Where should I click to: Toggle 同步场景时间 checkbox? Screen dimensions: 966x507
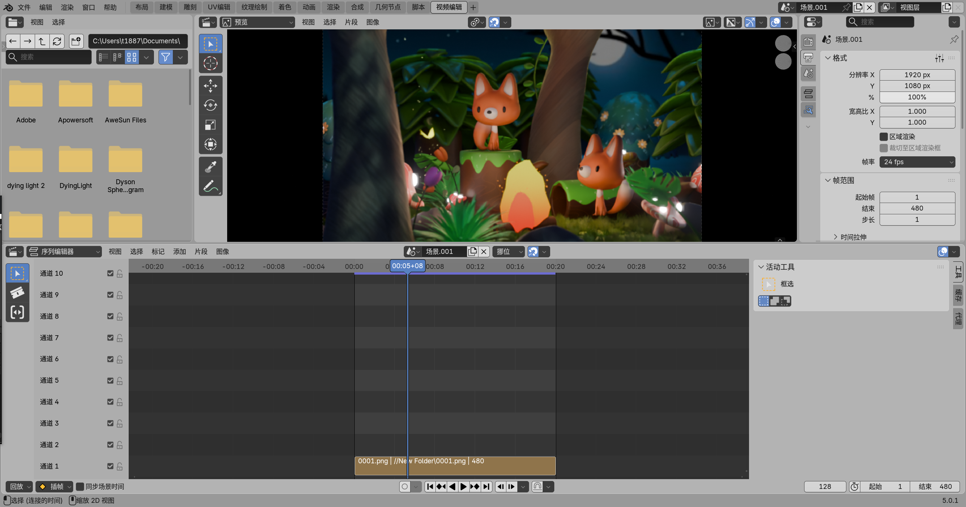(x=80, y=487)
